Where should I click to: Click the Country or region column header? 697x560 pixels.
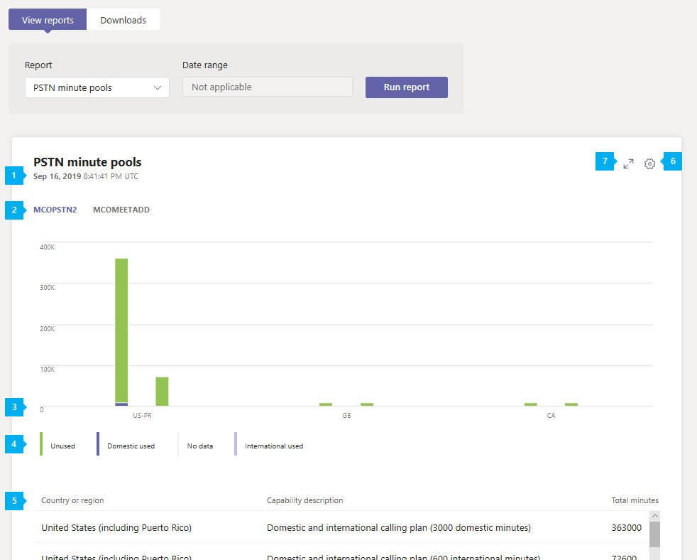click(72, 500)
